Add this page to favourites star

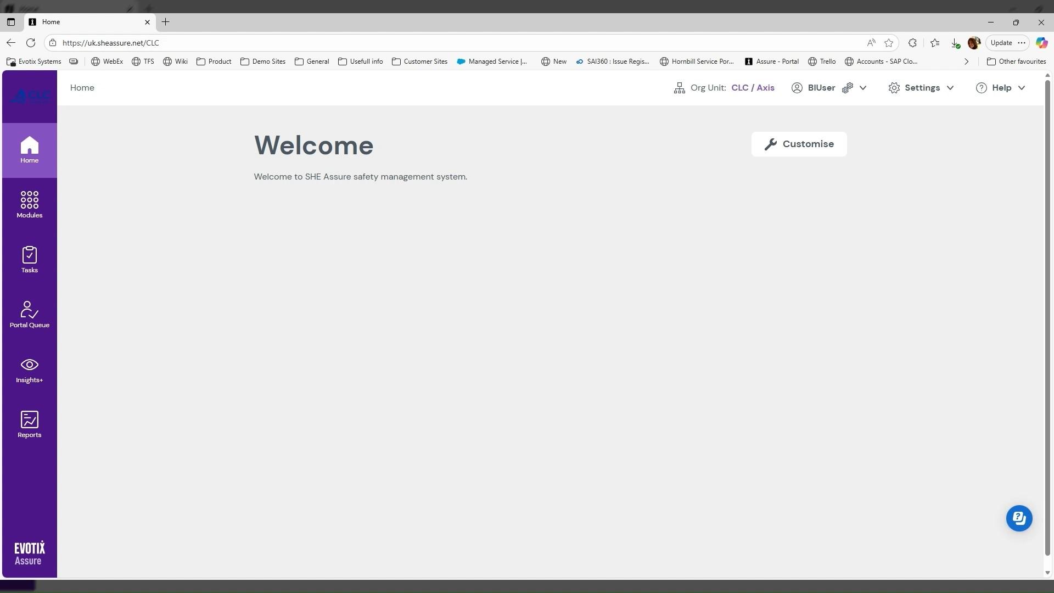[889, 43]
